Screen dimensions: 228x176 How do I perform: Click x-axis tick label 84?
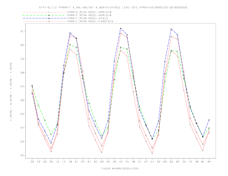click(x=209, y=162)
